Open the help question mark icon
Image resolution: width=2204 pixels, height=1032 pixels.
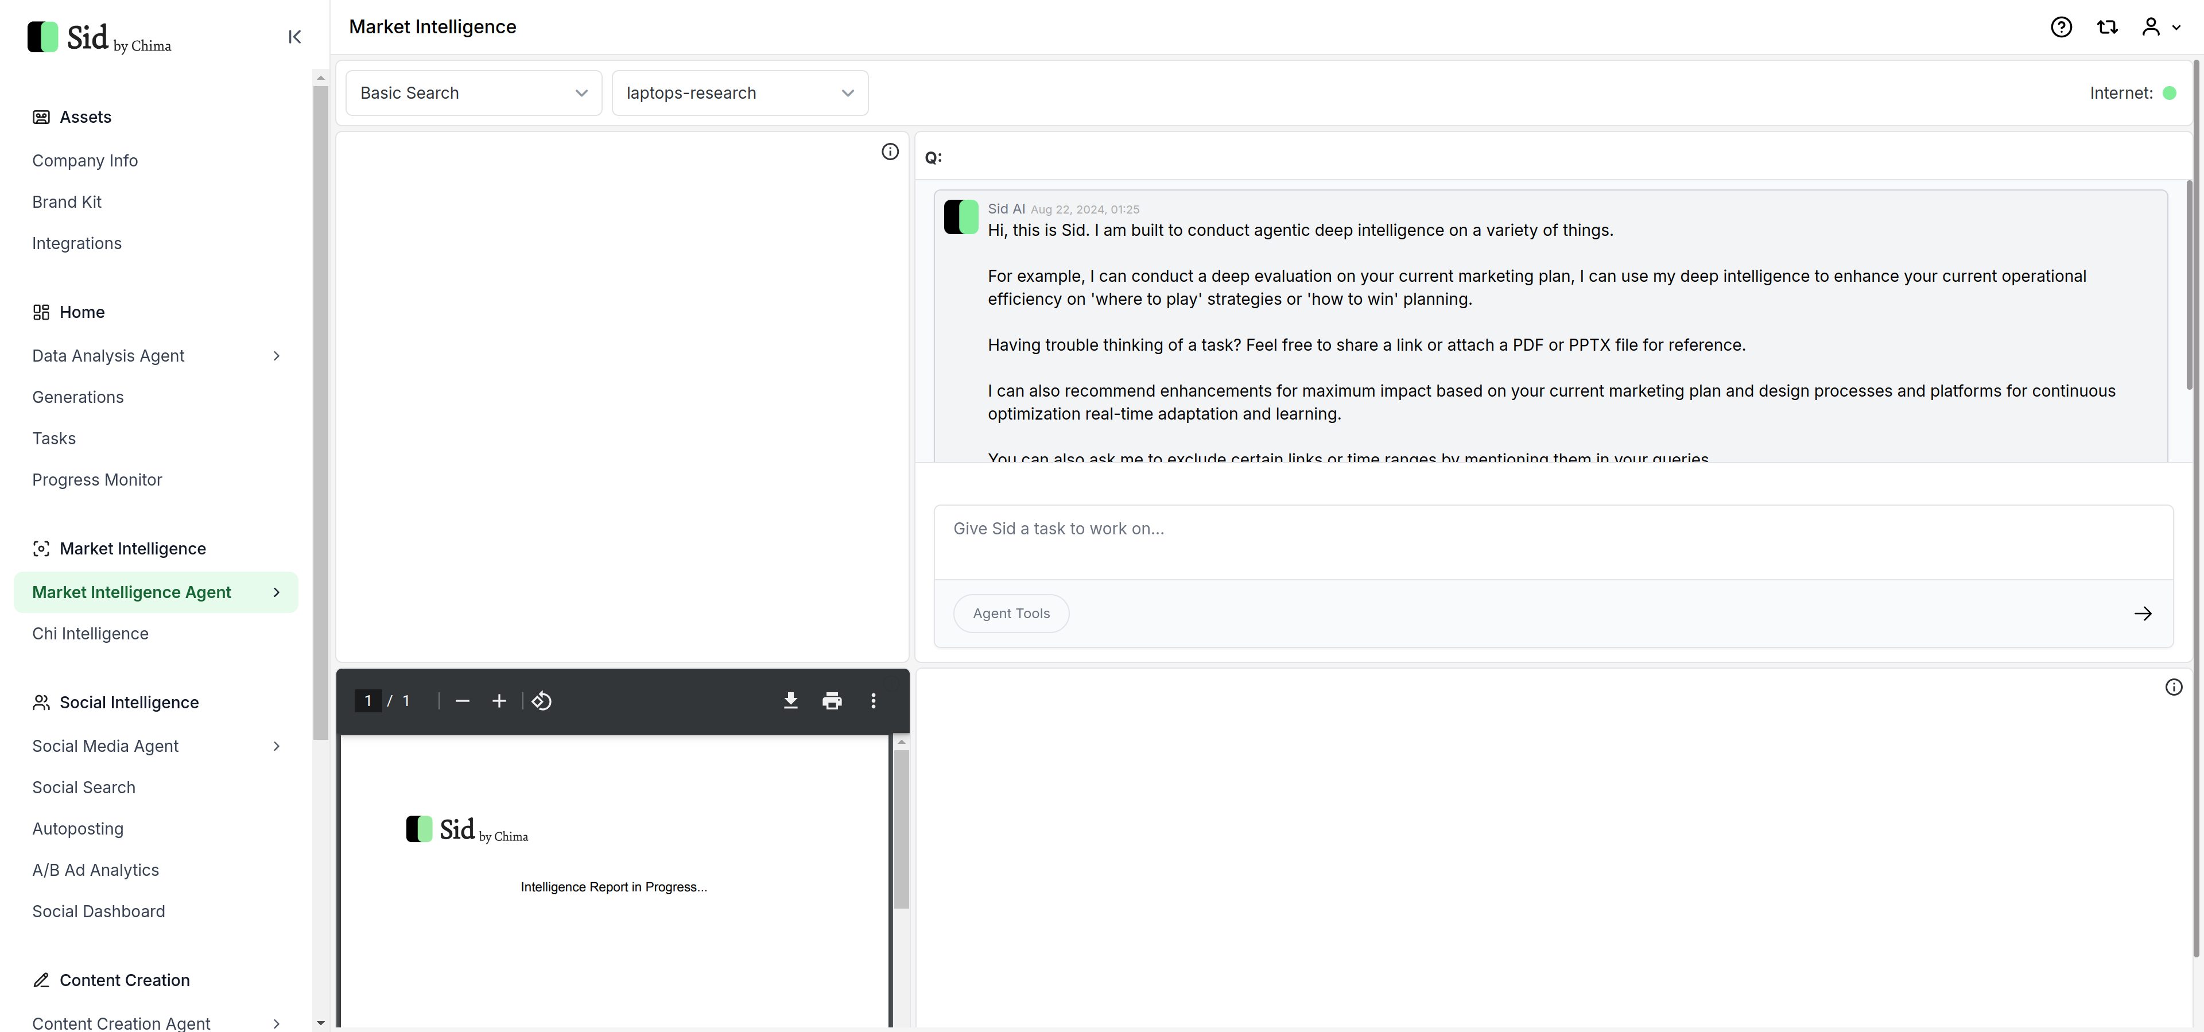tap(2061, 28)
